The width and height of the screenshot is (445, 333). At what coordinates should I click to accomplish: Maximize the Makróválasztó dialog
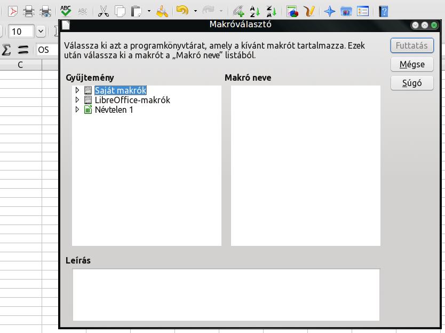(x=425, y=25)
